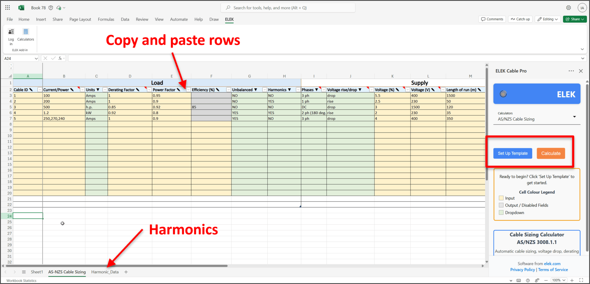Click the Set Up Template button
Viewport: 590px width, 284px height.
(512, 153)
